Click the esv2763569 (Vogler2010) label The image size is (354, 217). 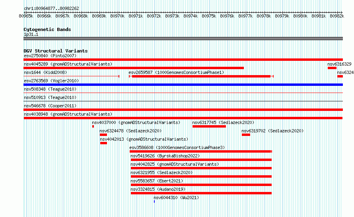click(x=51, y=81)
